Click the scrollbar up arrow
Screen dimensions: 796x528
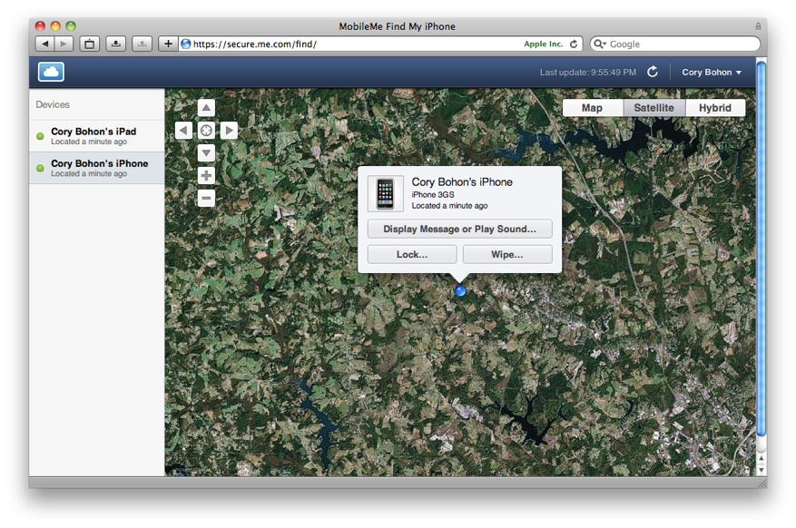coord(761,458)
